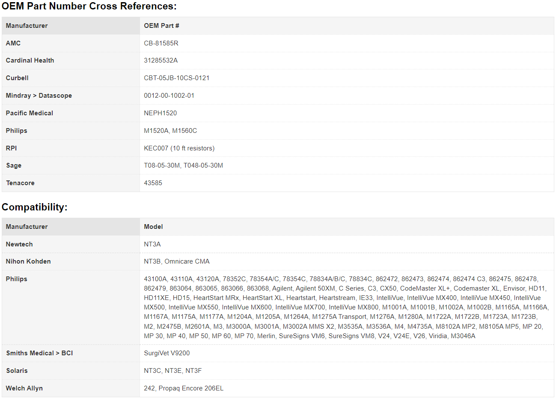Click the 'Model' column header

point(347,227)
